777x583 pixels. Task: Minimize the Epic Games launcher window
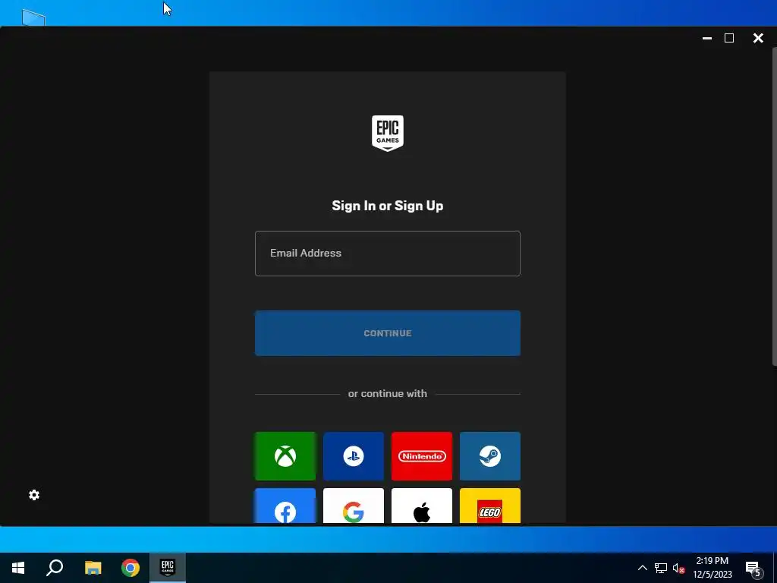pyautogui.click(x=707, y=38)
